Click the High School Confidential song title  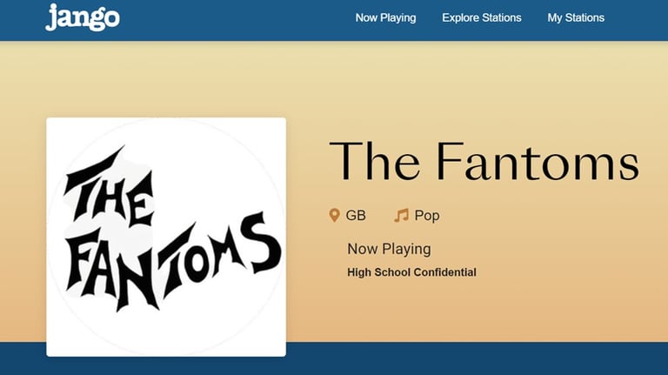tap(411, 272)
